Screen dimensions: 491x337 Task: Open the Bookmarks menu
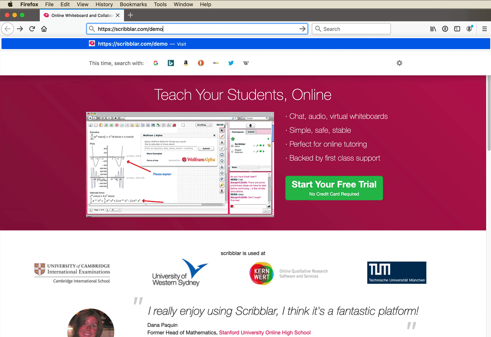pos(133,4)
